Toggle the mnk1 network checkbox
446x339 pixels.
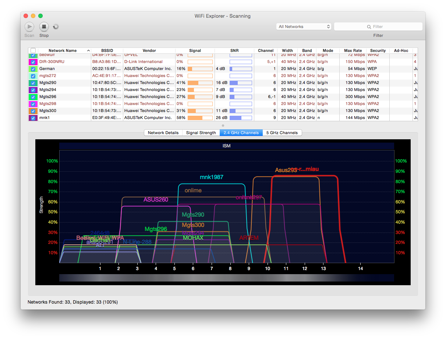(x=33, y=118)
